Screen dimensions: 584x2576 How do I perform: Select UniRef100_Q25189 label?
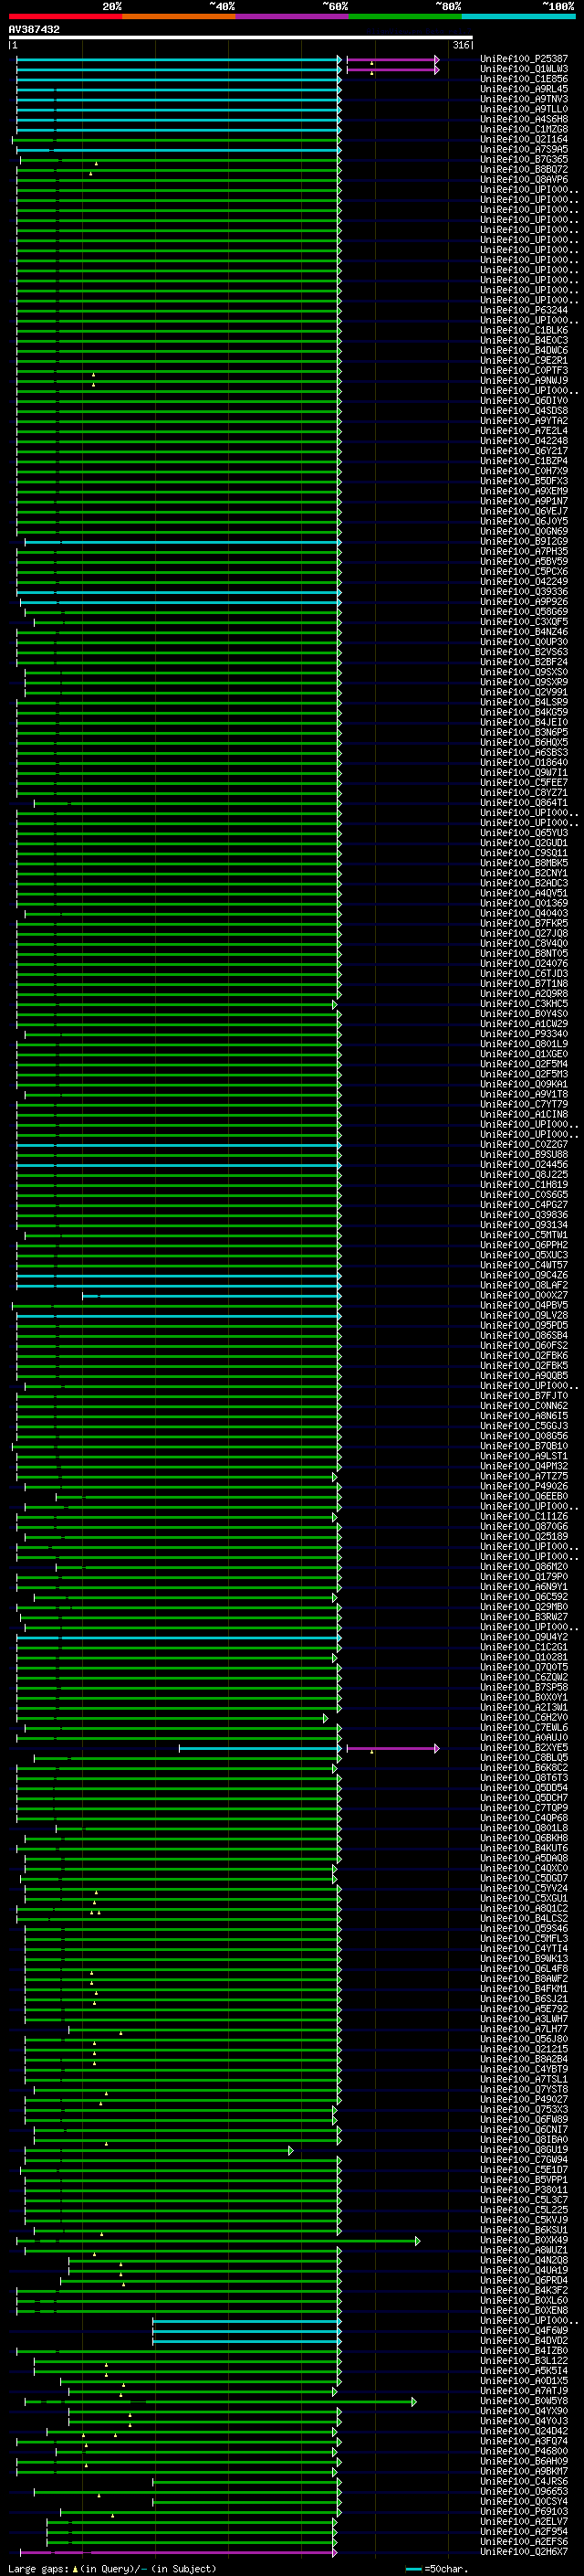coord(523,1536)
